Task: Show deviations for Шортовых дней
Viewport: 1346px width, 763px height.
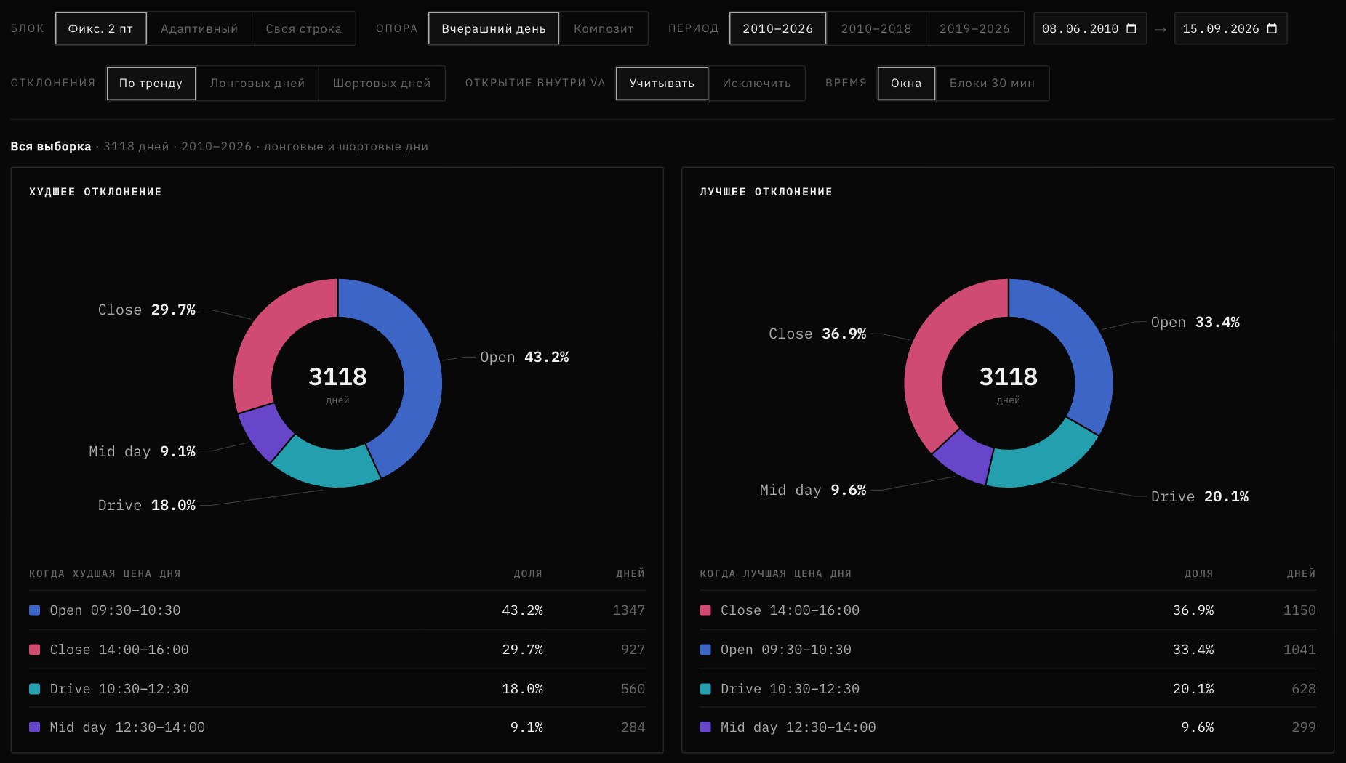Action: (382, 83)
